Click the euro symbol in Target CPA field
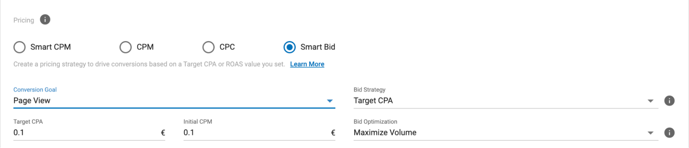689x148 pixels. [163, 133]
